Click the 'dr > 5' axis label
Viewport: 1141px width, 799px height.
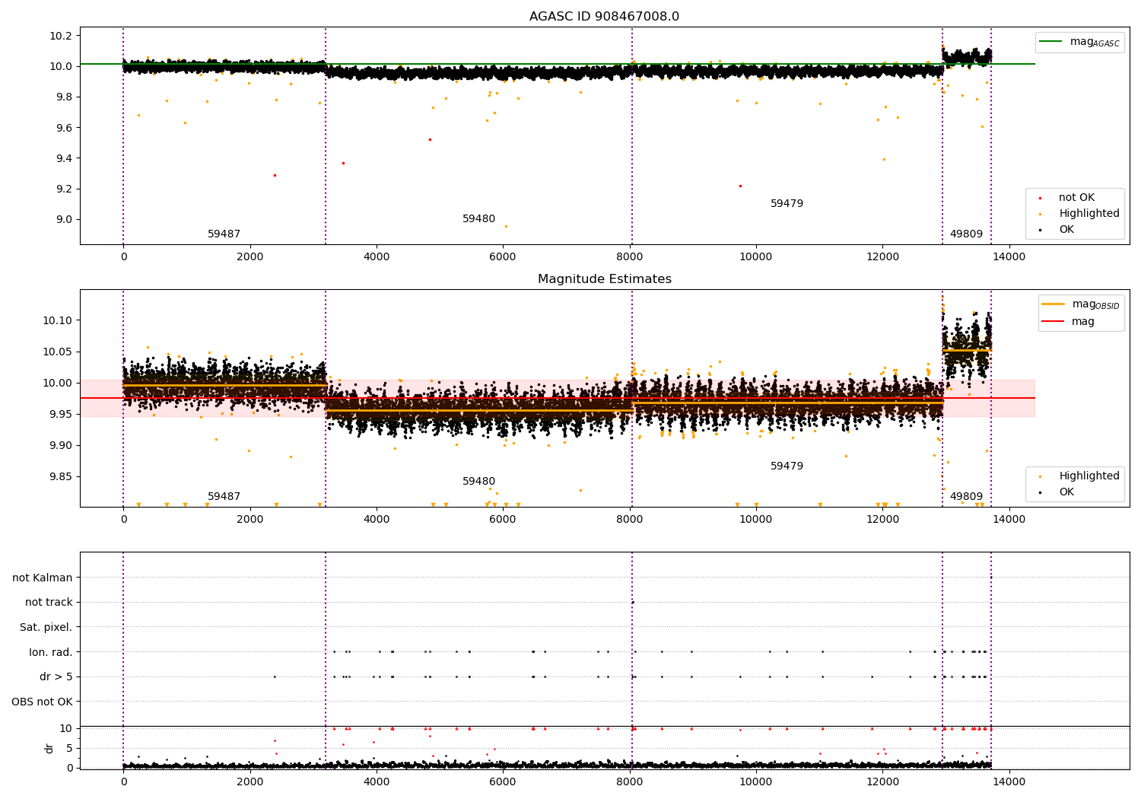click(x=56, y=676)
